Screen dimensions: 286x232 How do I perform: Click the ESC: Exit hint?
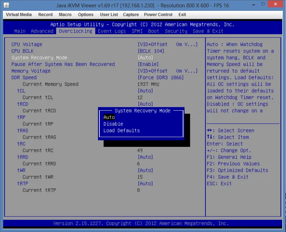pyautogui.click(x=219, y=184)
